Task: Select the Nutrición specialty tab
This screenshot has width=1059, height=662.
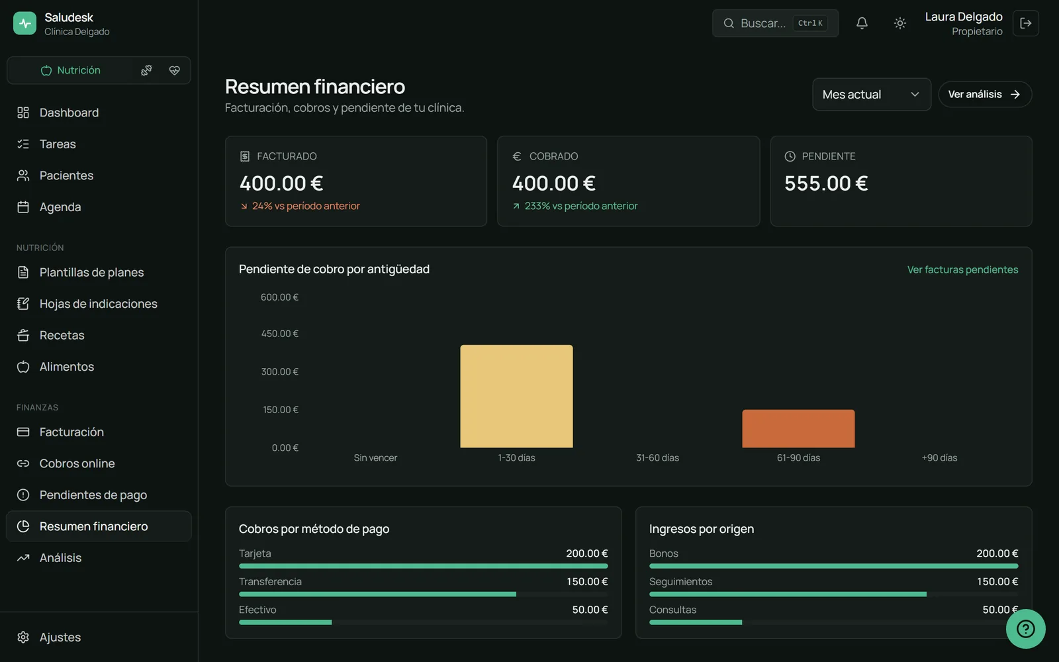Action: pos(70,70)
